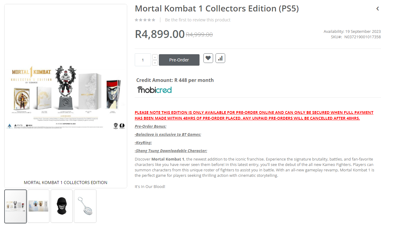Image resolution: width=403 pixels, height=228 pixels.
Task: Click the 'KeyRing' bonus text
Action: coord(143,142)
